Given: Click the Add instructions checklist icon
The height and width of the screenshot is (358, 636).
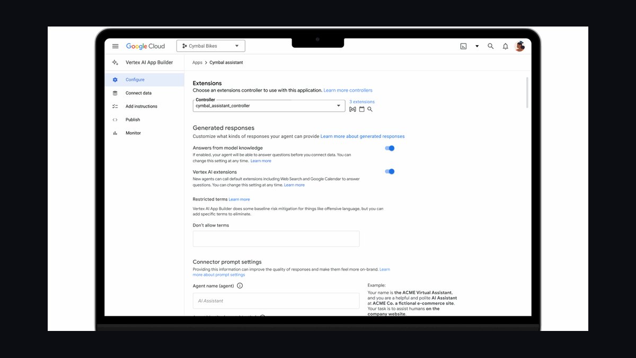Looking at the screenshot, I should click(115, 106).
